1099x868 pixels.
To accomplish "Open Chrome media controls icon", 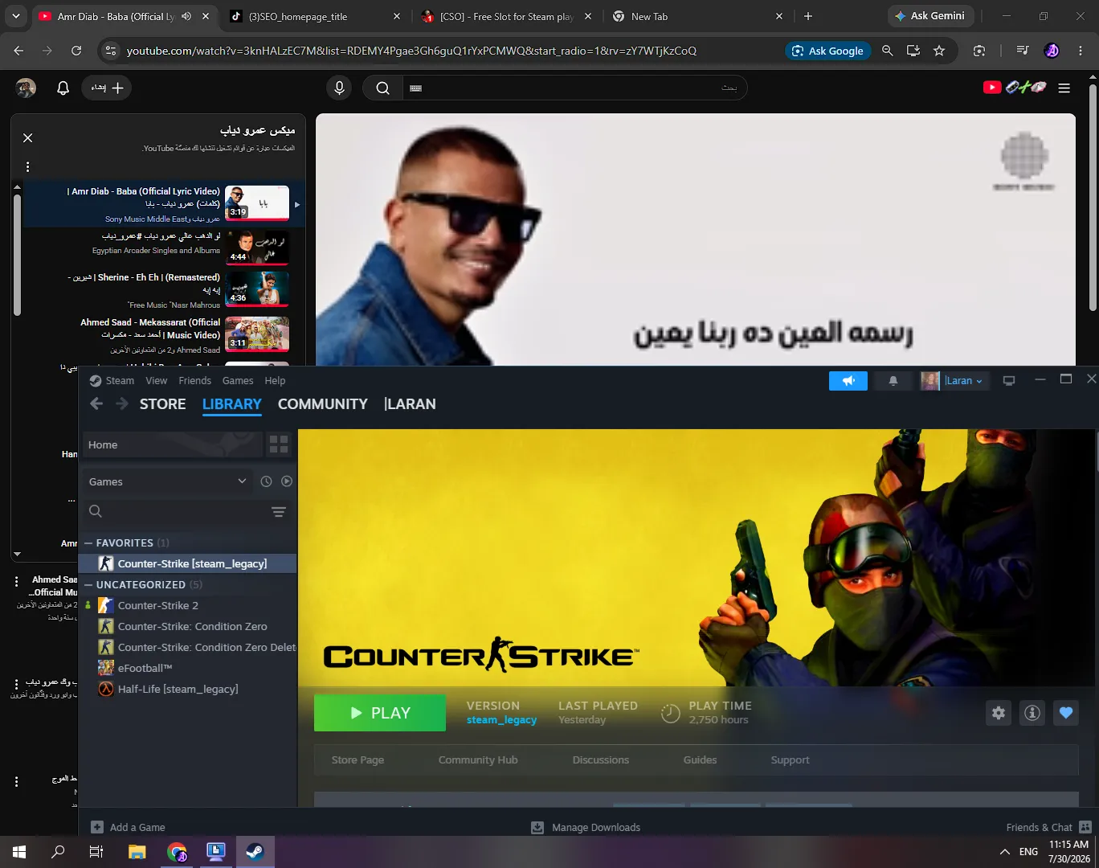I will click(1023, 51).
